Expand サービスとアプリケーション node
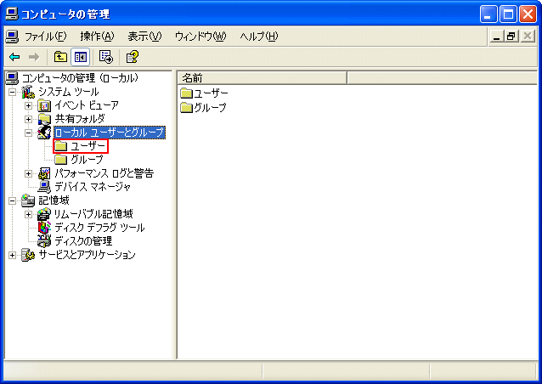Image resolution: width=542 pixels, height=384 pixels. pos(13,255)
